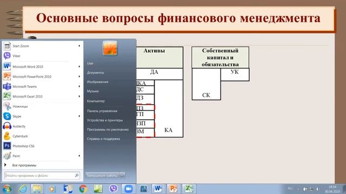
Task: Click Собственный капитал и обязательства header
Action: click(220, 57)
